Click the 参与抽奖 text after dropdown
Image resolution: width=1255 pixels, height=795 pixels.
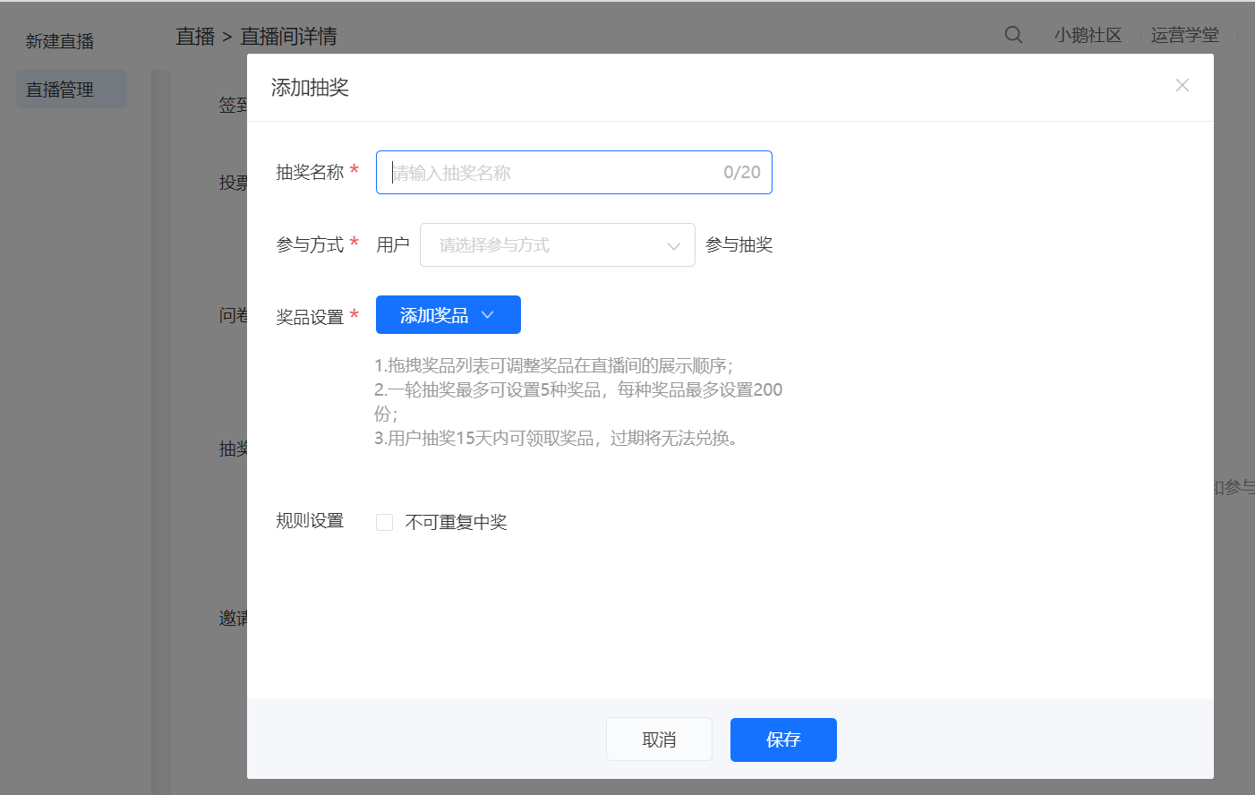738,244
